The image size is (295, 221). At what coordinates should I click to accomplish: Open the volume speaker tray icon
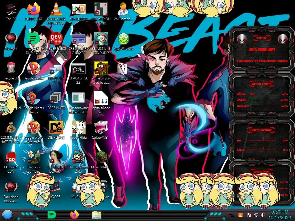pyautogui.click(x=263, y=215)
